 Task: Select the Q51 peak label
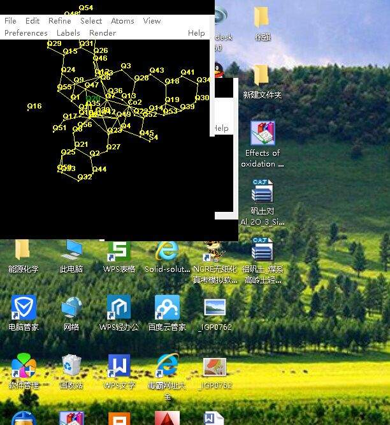click(x=59, y=128)
